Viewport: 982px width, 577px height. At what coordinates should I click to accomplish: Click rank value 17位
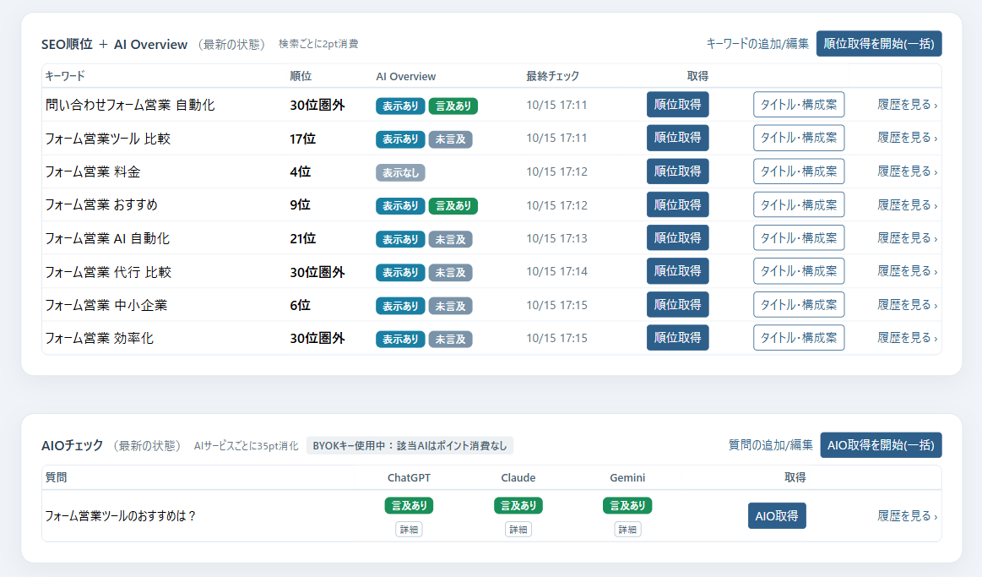(302, 139)
